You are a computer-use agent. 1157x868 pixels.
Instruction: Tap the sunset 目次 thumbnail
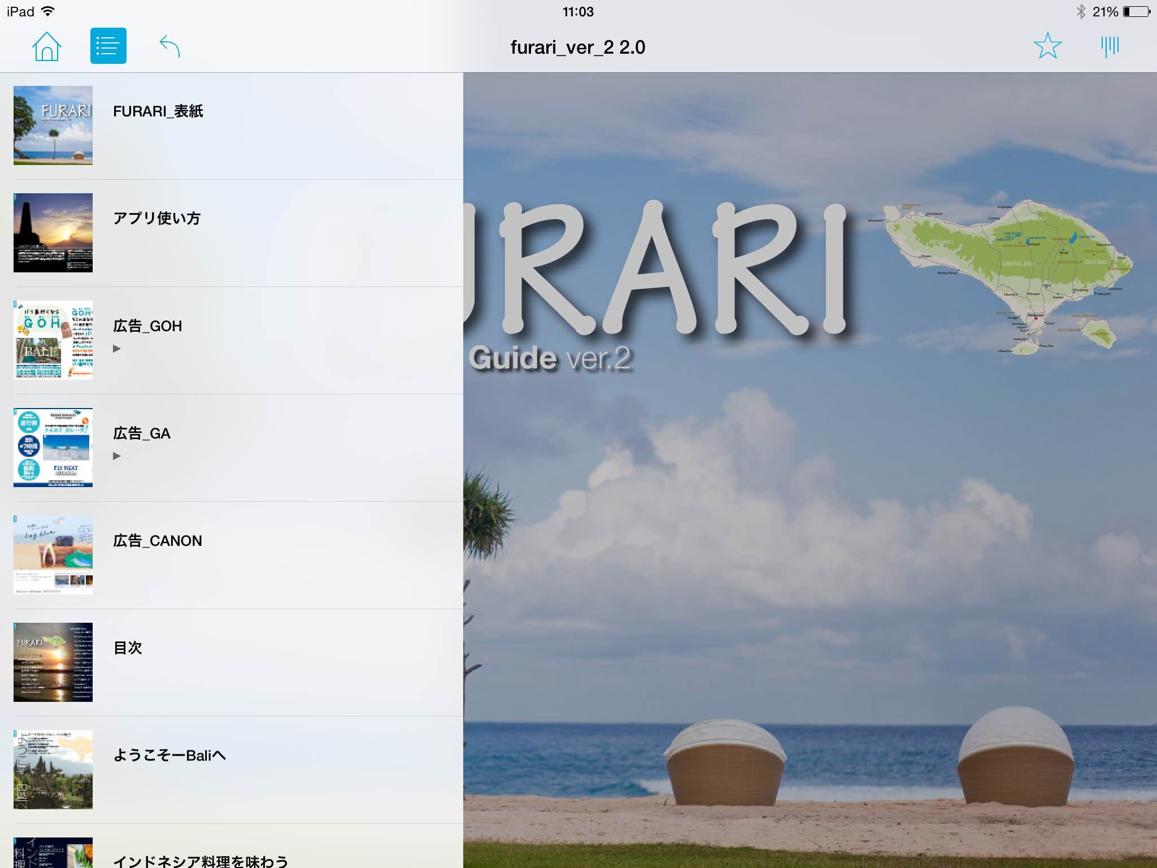pyautogui.click(x=53, y=662)
